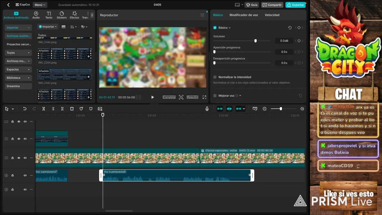Click the timeline preview icon left of zoom-out

(x=255, y=109)
